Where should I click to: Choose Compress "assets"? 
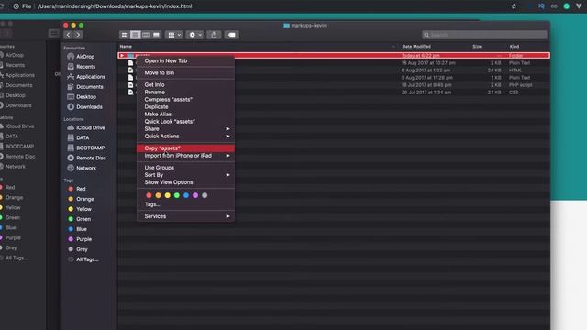click(185, 100)
